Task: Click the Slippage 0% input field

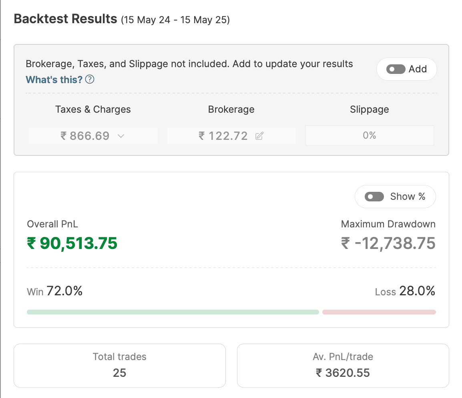Action: point(369,135)
